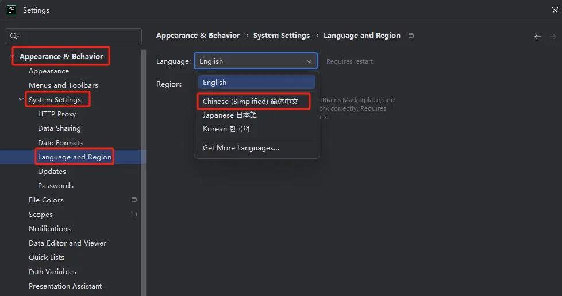Select Appearance & Behavior tree heading
The height and width of the screenshot is (296, 562).
[x=61, y=57]
